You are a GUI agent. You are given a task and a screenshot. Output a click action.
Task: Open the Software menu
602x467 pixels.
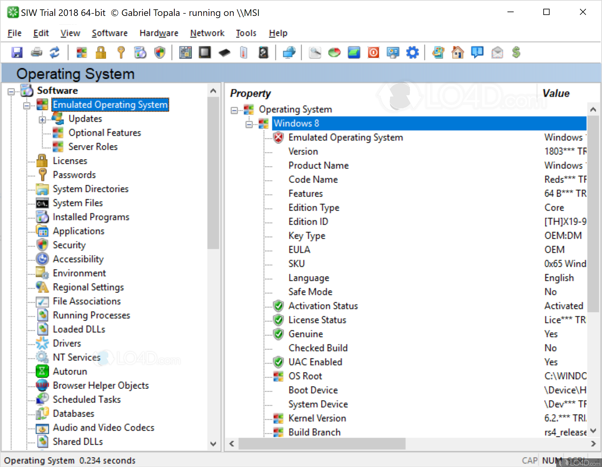[110, 33]
